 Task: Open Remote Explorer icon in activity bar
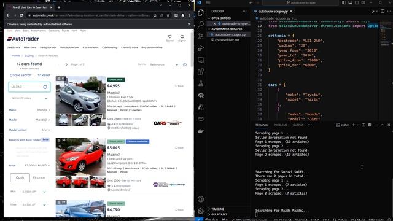pos(201,60)
